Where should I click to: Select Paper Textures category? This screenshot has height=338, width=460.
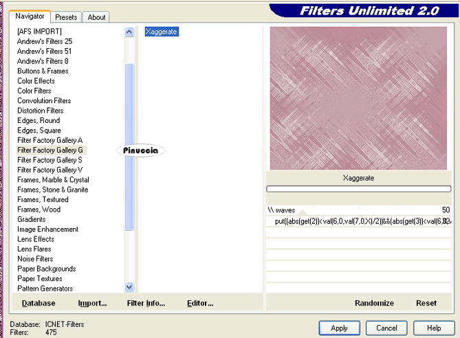40,279
